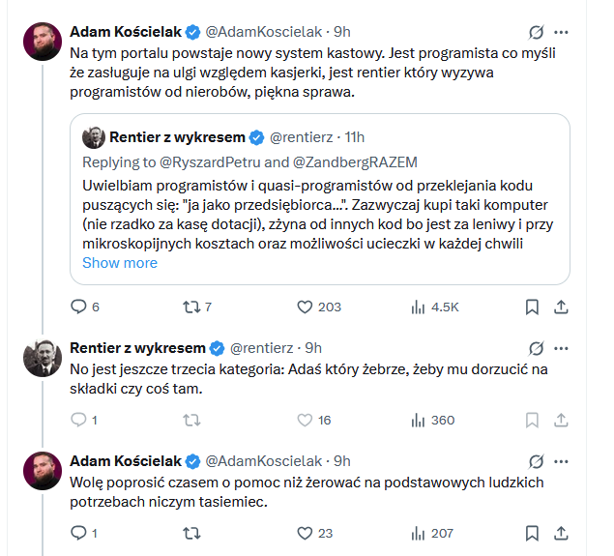Bookmark the first tweet by Adam Kościelak
The width and height of the screenshot is (614, 556).
(532, 307)
